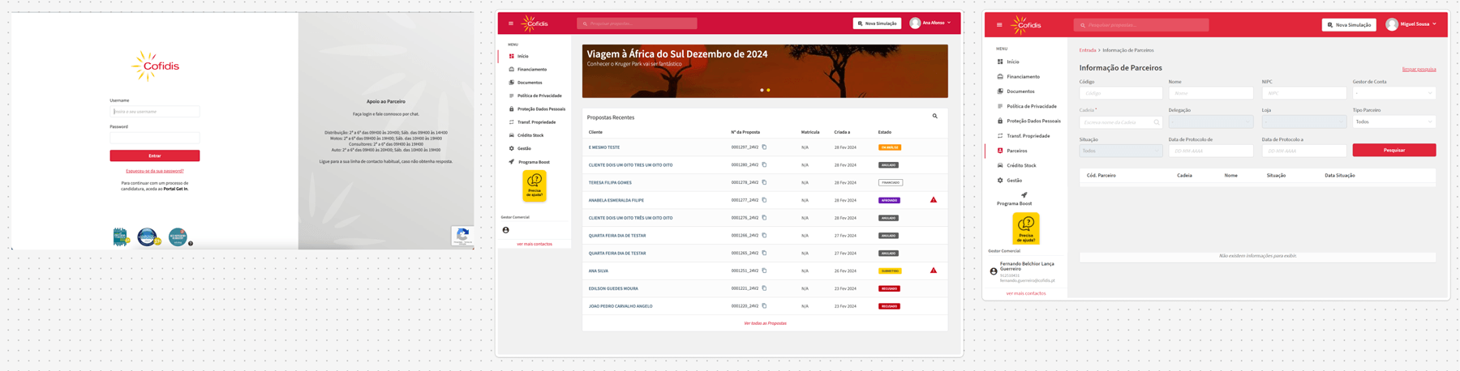Expand the Miguel Sousa user menu
This screenshot has width=1460, height=371.
tap(1411, 24)
